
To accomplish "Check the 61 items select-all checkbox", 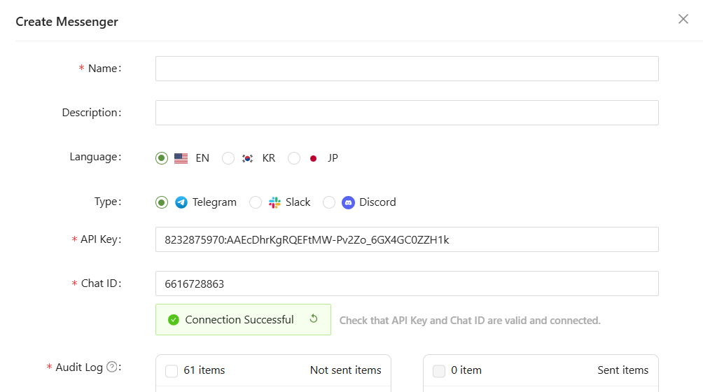I will 172,371.
